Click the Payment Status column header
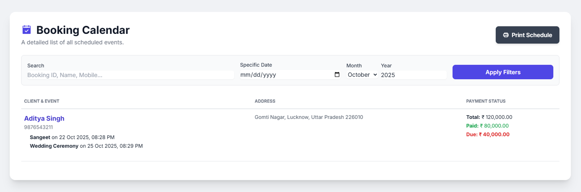The image size is (581, 192). 485,101
